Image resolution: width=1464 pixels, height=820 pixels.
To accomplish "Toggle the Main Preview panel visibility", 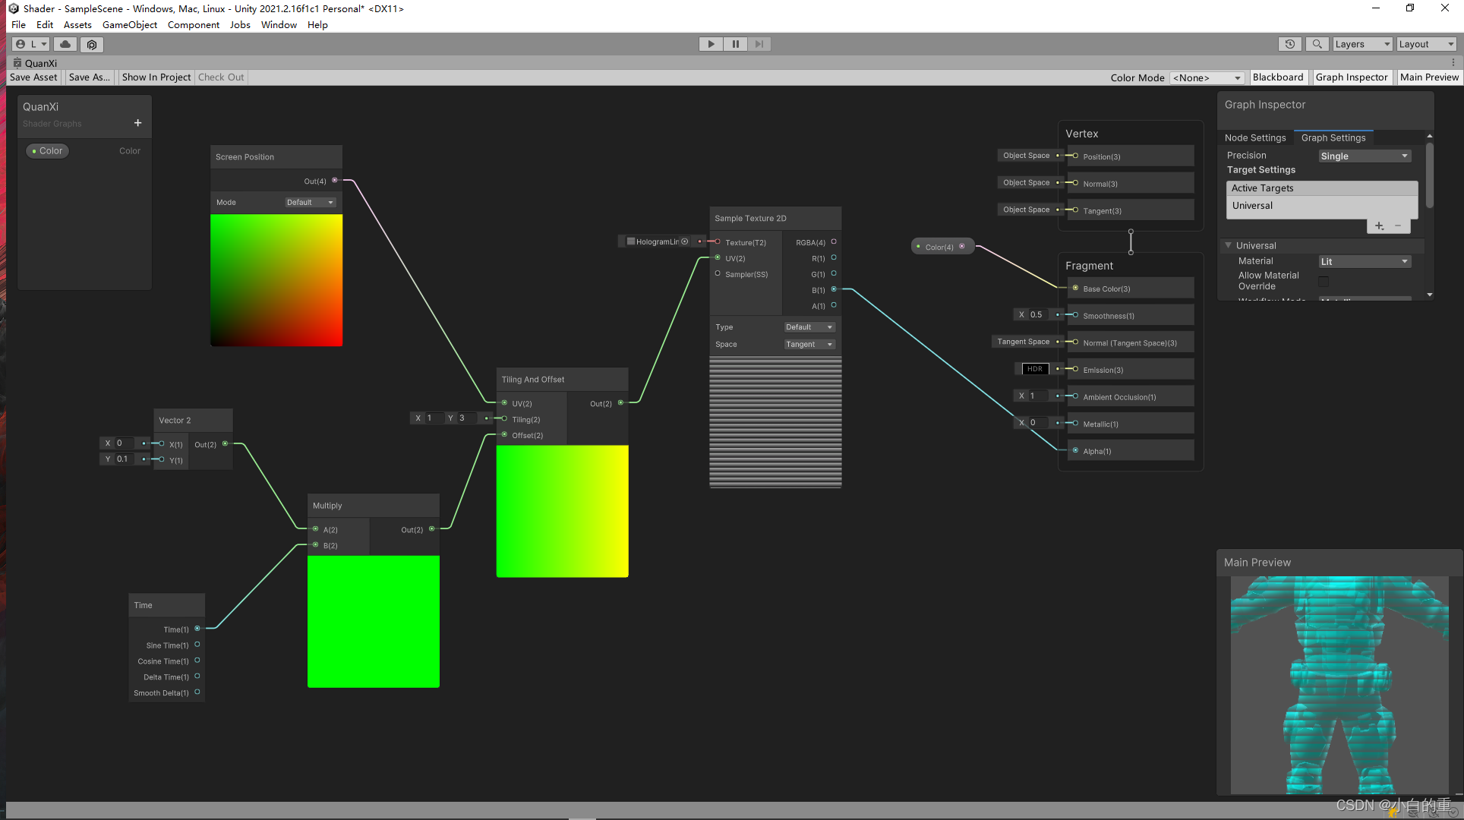I will (x=1429, y=77).
